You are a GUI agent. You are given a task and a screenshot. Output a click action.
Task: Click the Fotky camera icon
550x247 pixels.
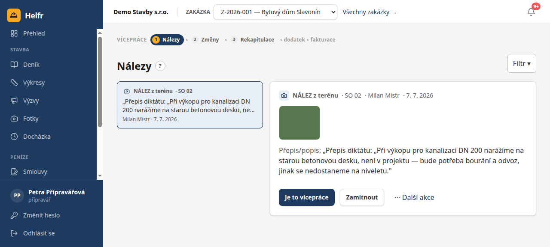(14, 119)
